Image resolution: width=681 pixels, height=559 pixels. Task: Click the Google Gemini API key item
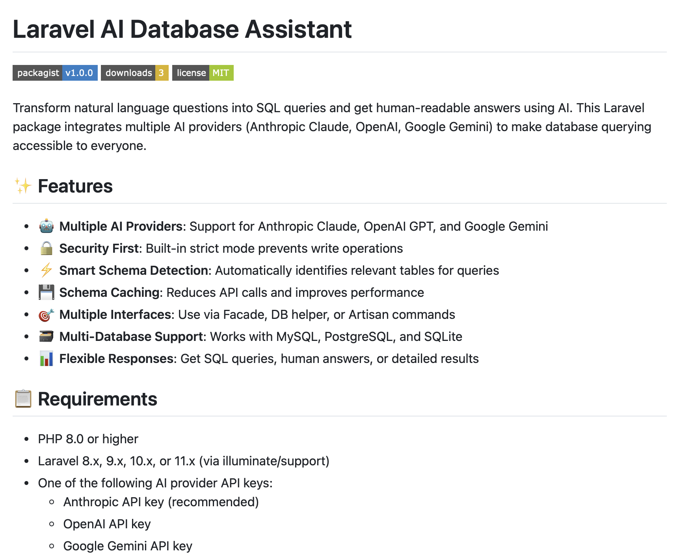coord(128,546)
